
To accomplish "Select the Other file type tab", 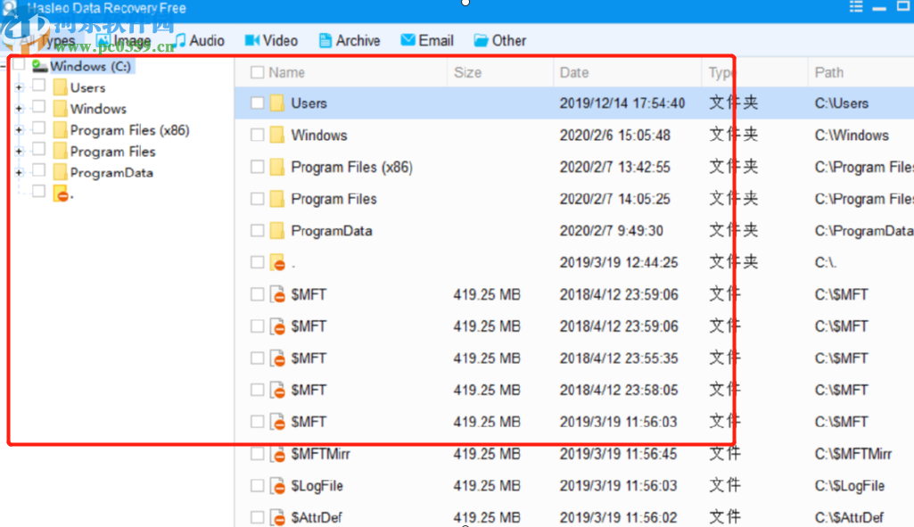I will pyautogui.click(x=500, y=41).
